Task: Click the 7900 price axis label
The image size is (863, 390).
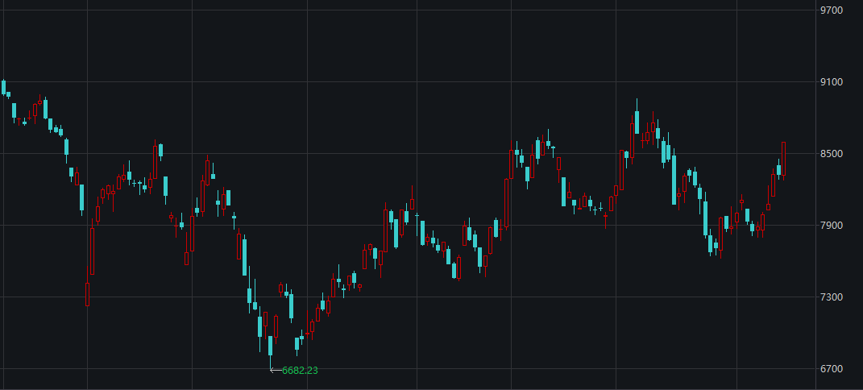Action: (x=831, y=226)
